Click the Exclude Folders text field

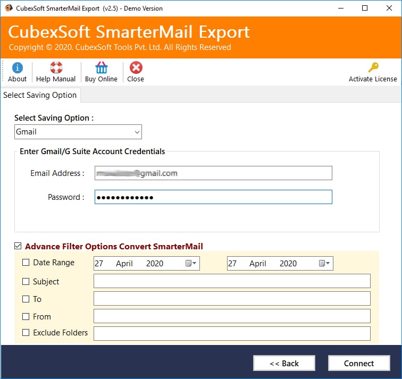(x=232, y=333)
